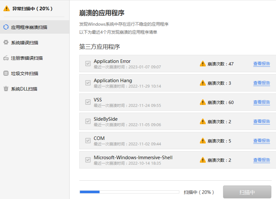The width and height of the screenshot is (276, 199).
Task: Toggle the checkbox on the VSS row
Action: [87, 102]
